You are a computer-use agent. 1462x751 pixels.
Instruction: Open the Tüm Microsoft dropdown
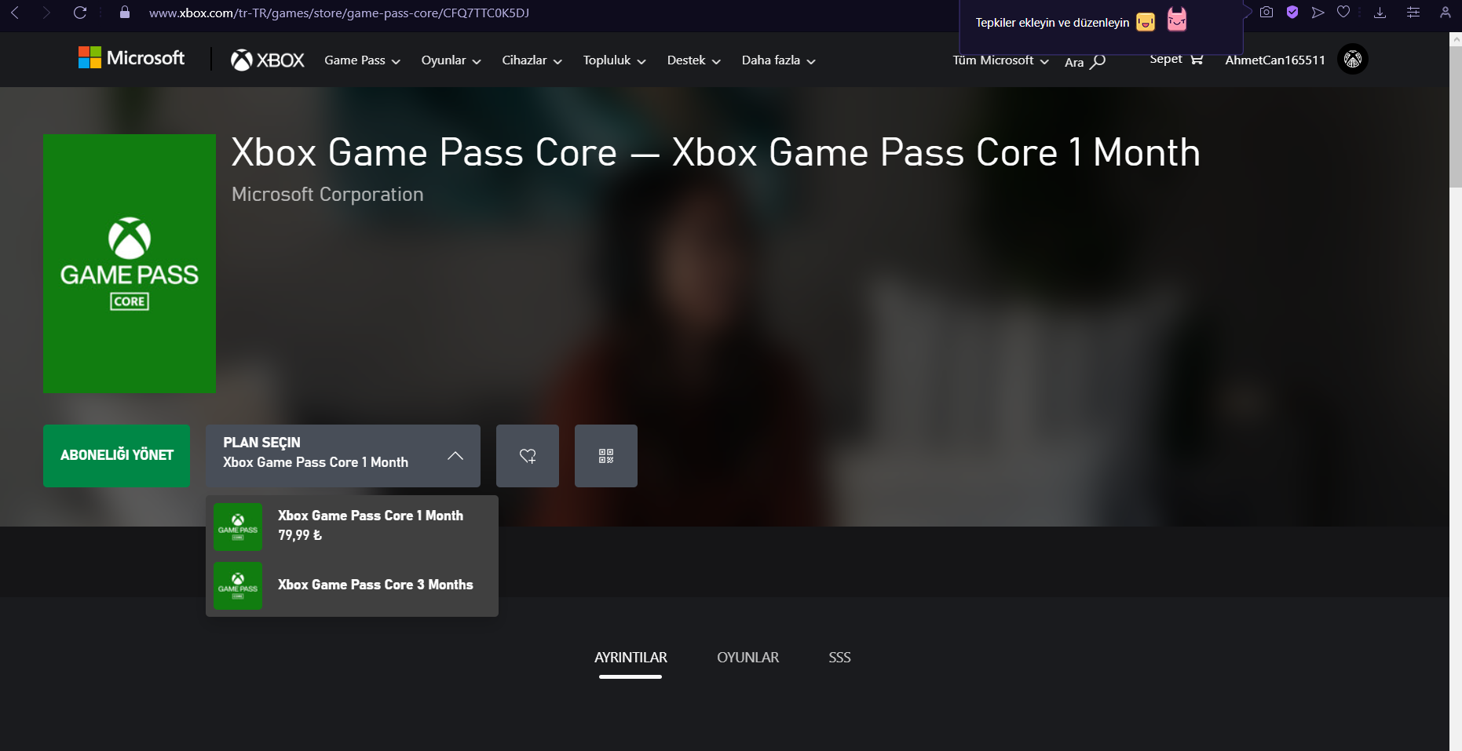pyautogui.click(x=1000, y=60)
